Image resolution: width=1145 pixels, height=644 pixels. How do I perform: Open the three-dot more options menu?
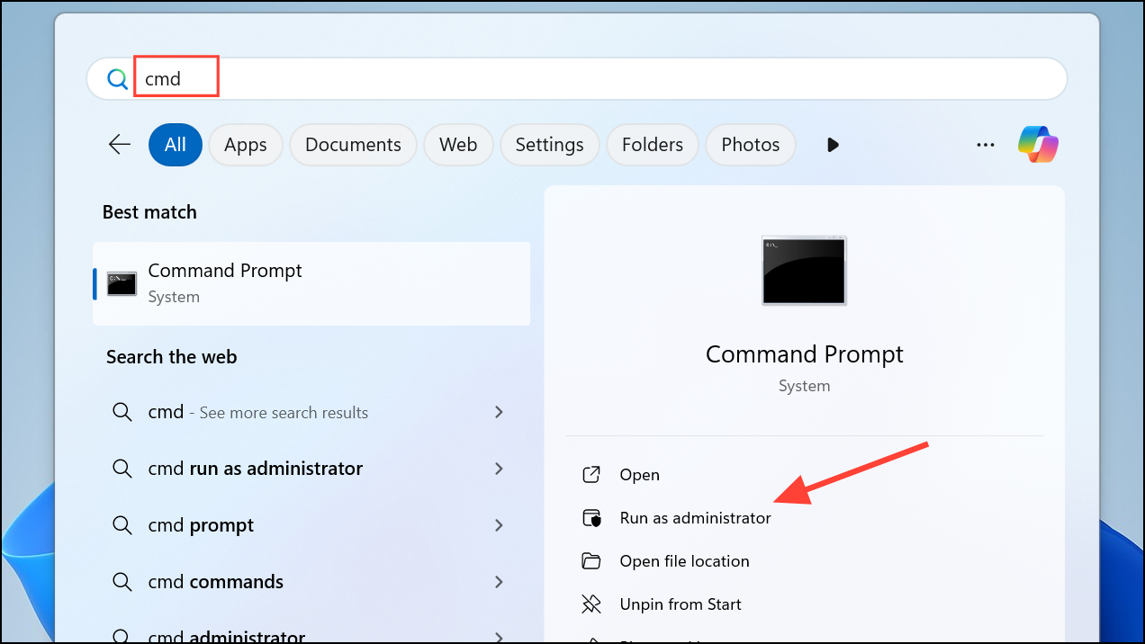click(x=986, y=145)
